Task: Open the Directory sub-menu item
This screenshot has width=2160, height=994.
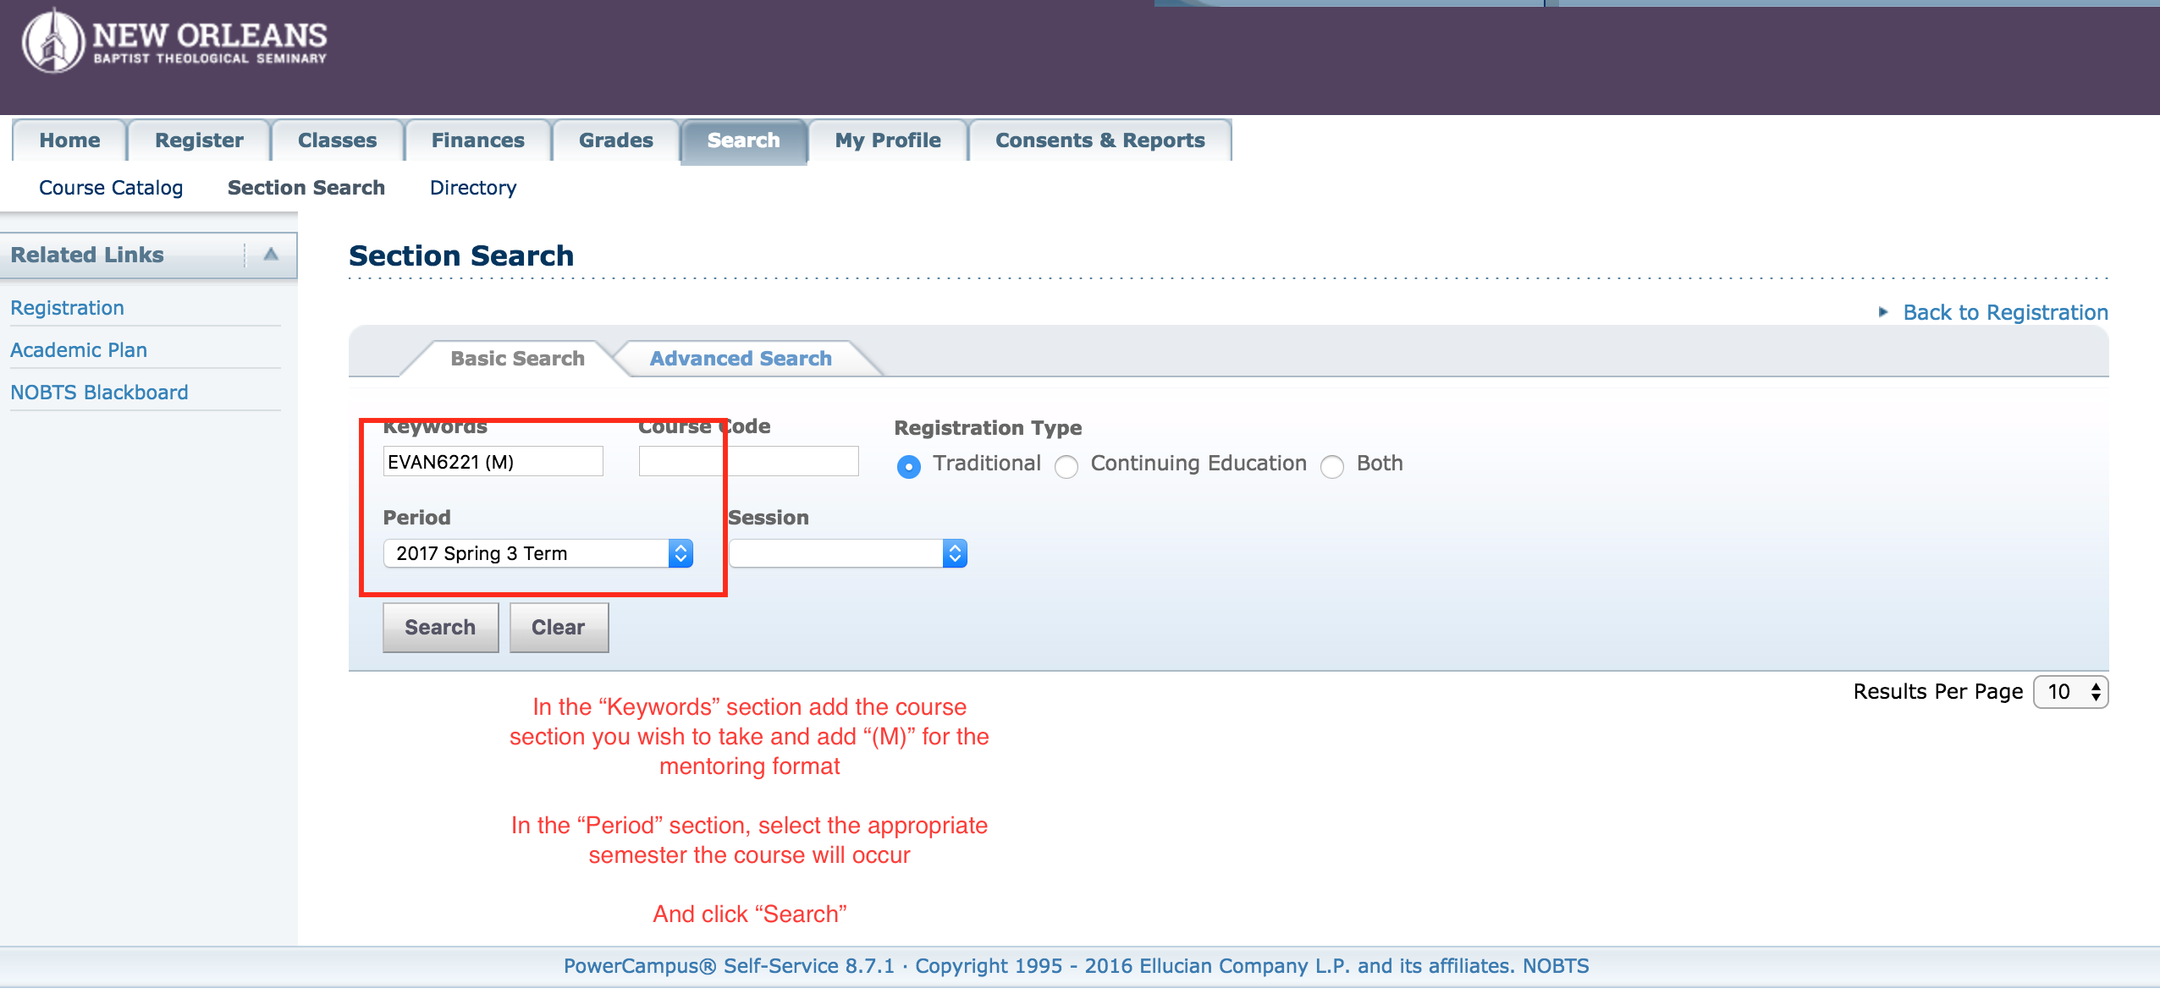Action: 473,188
